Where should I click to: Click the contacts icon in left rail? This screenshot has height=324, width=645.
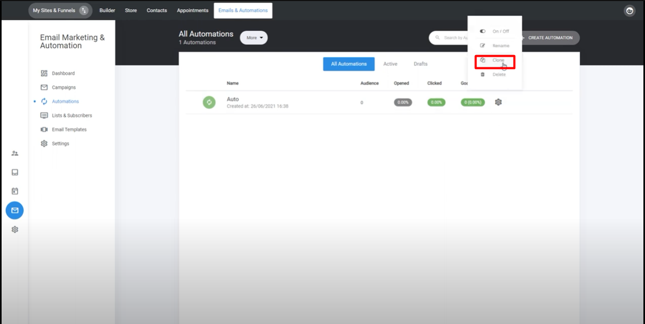point(15,153)
